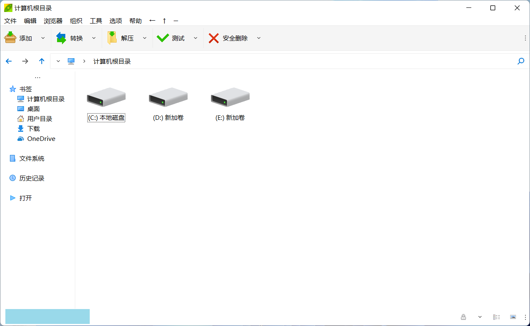Open the 组织 menu
Viewport: 530px width, 326px height.
point(76,21)
